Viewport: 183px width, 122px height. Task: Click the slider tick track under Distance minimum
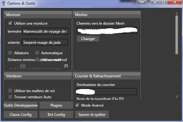[35, 69]
